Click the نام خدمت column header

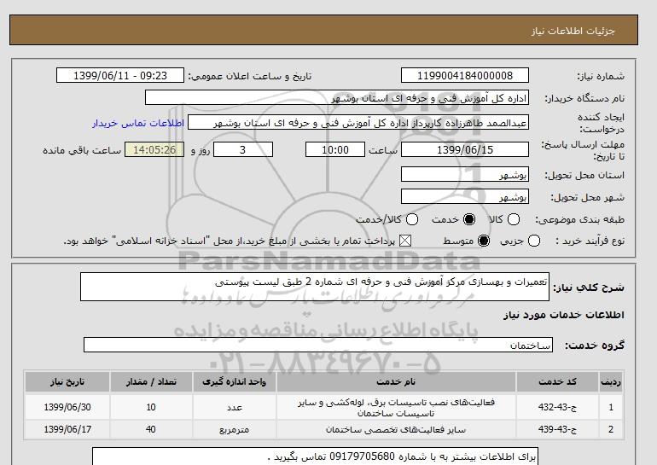point(396,381)
